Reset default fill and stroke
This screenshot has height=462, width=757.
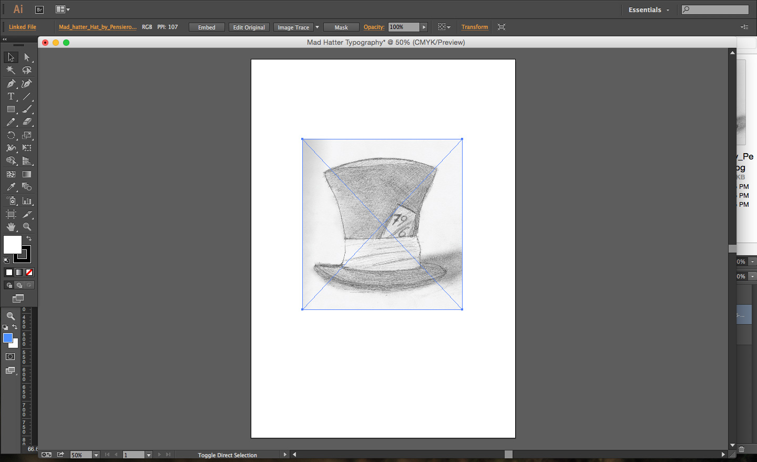6,260
